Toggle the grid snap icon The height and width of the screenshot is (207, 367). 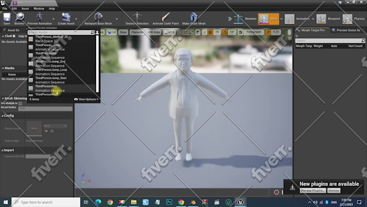point(210,32)
